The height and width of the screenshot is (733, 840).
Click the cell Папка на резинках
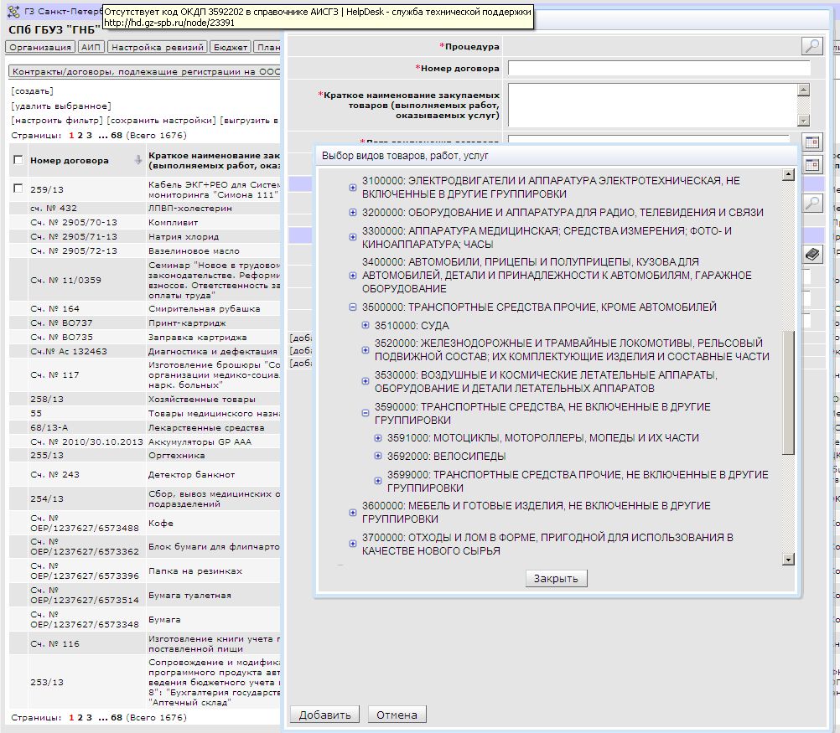coord(195,570)
